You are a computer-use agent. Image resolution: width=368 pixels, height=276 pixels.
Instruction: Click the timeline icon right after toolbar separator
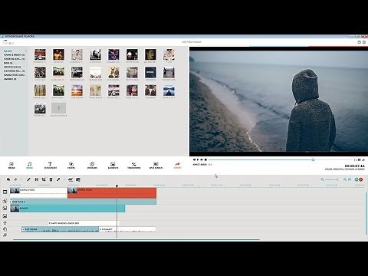[x=71, y=179]
